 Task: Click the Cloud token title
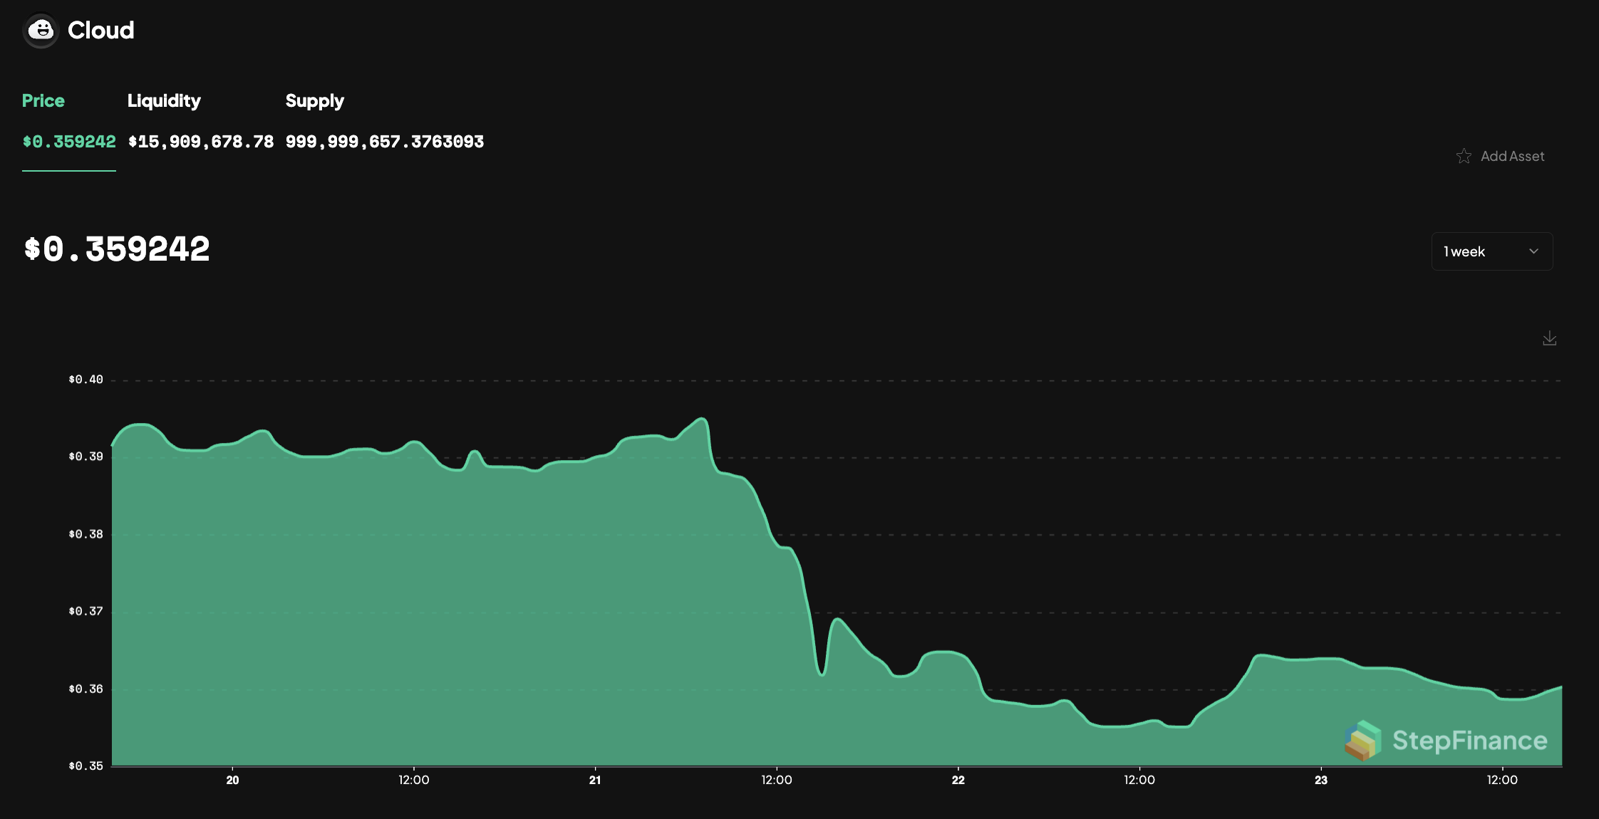click(100, 31)
